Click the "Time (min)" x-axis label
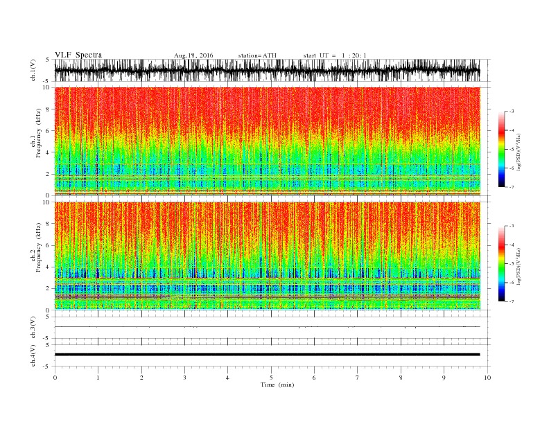The height and width of the screenshot is (424, 549). 277,385
